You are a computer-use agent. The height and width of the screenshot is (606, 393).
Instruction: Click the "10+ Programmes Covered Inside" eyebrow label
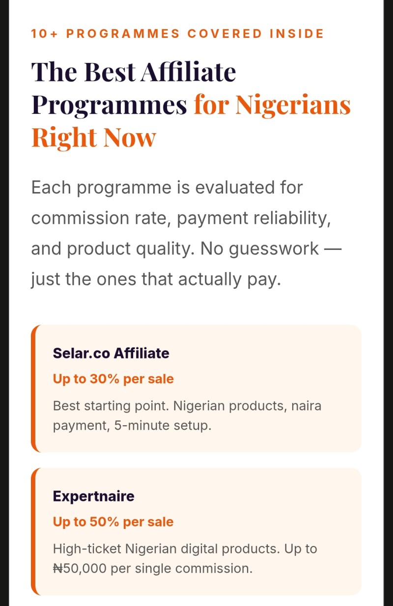pyautogui.click(x=177, y=34)
